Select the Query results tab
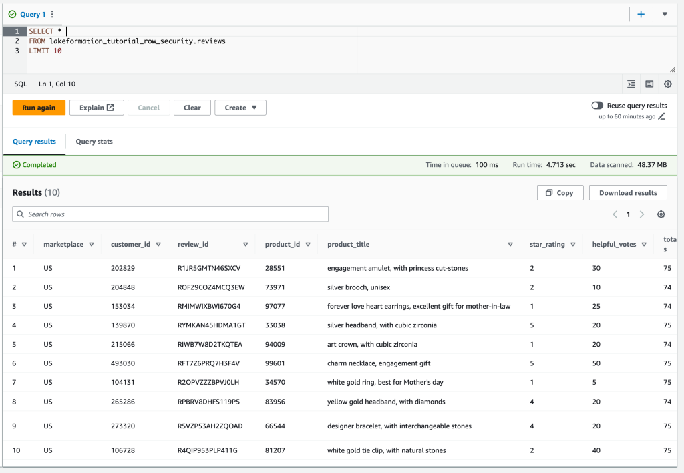This screenshot has height=473, width=684. coord(34,142)
